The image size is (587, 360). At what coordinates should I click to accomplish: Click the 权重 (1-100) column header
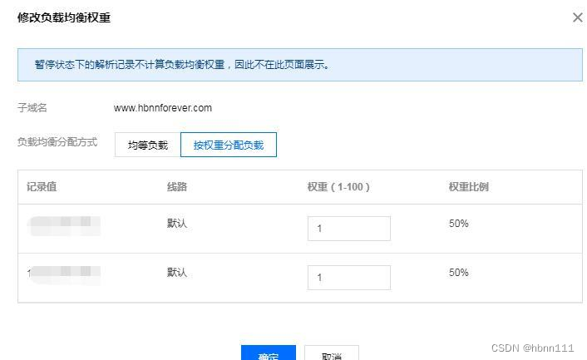click(338, 187)
